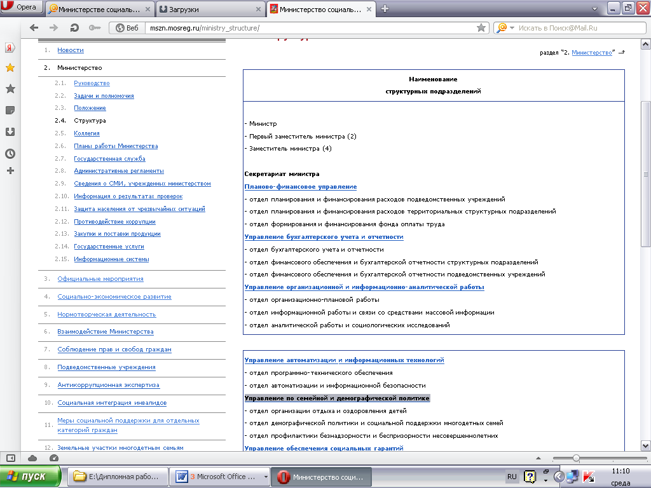Expand hidden tray icons arrow
Image resolution: width=651 pixels, height=488 pixels.
coord(545,480)
